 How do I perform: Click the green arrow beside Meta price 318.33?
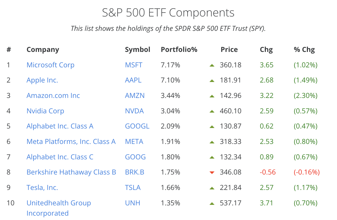212,142
